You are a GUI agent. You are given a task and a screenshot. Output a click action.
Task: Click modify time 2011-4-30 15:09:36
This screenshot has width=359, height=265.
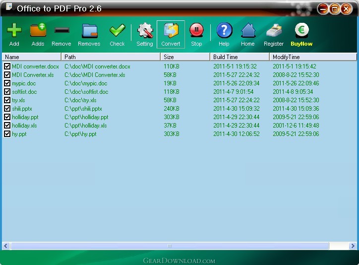pos(296,109)
